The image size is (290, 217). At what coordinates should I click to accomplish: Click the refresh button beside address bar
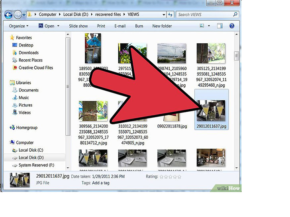[x=170, y=15]
